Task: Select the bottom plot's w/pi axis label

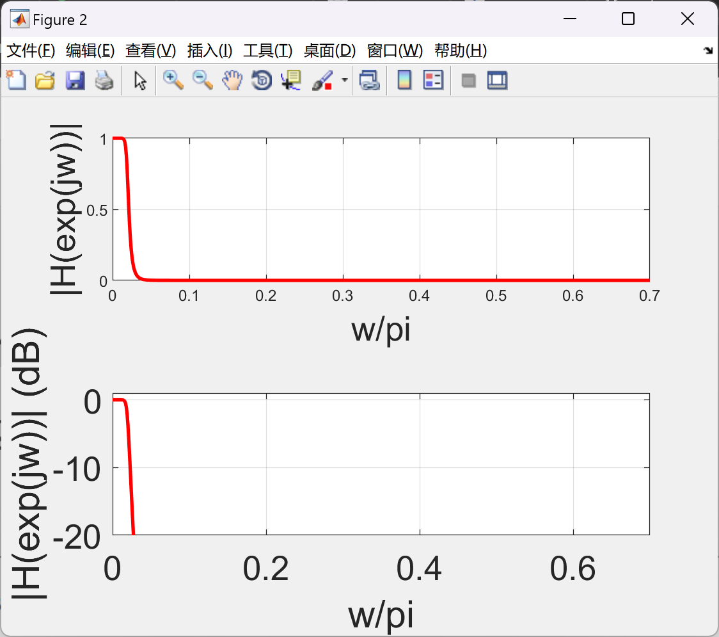Action: pos(381,615)
